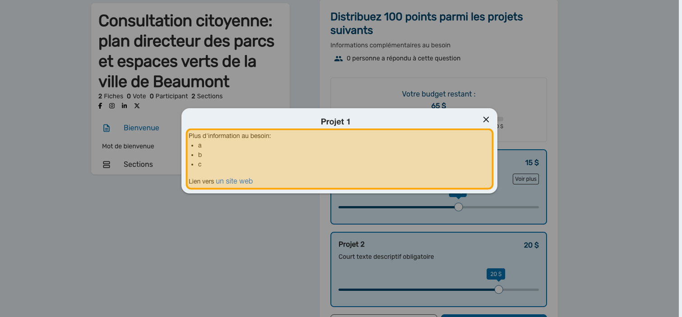This screenshot has height=317, width=682.
Task: Open the Facebook share icon
Action: 100,106
